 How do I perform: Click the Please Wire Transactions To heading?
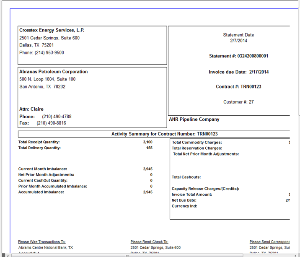point(42,242)
